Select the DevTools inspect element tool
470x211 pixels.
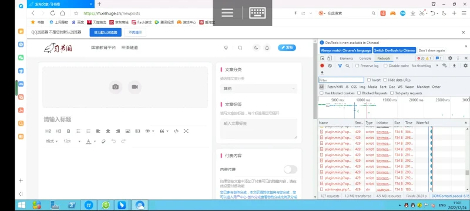322,58
